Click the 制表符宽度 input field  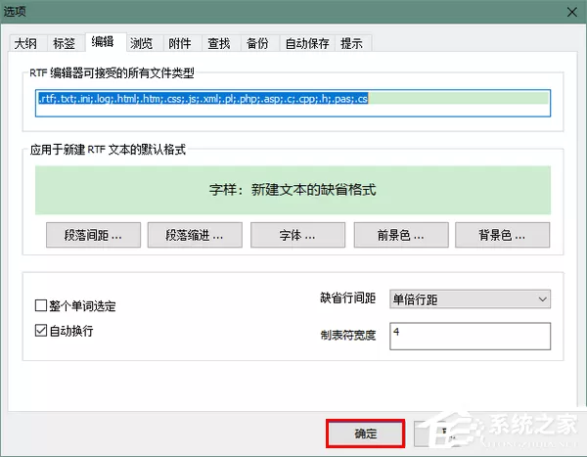pyautogui.click(x=470, y=336)
